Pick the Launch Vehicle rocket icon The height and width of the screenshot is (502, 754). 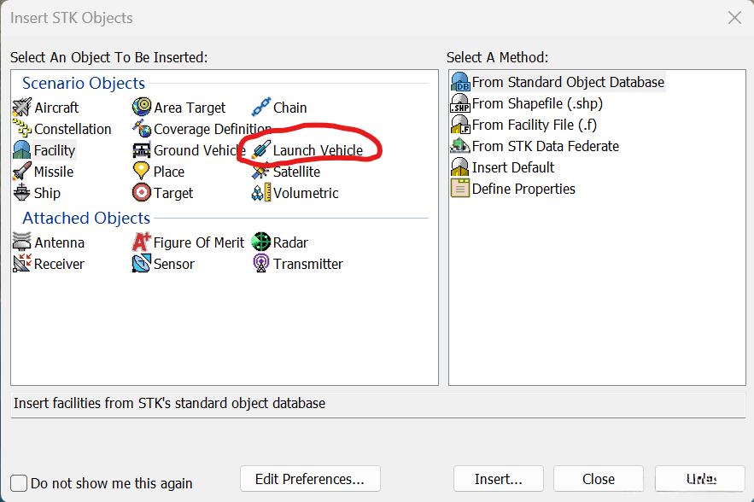tap(261, 150)
